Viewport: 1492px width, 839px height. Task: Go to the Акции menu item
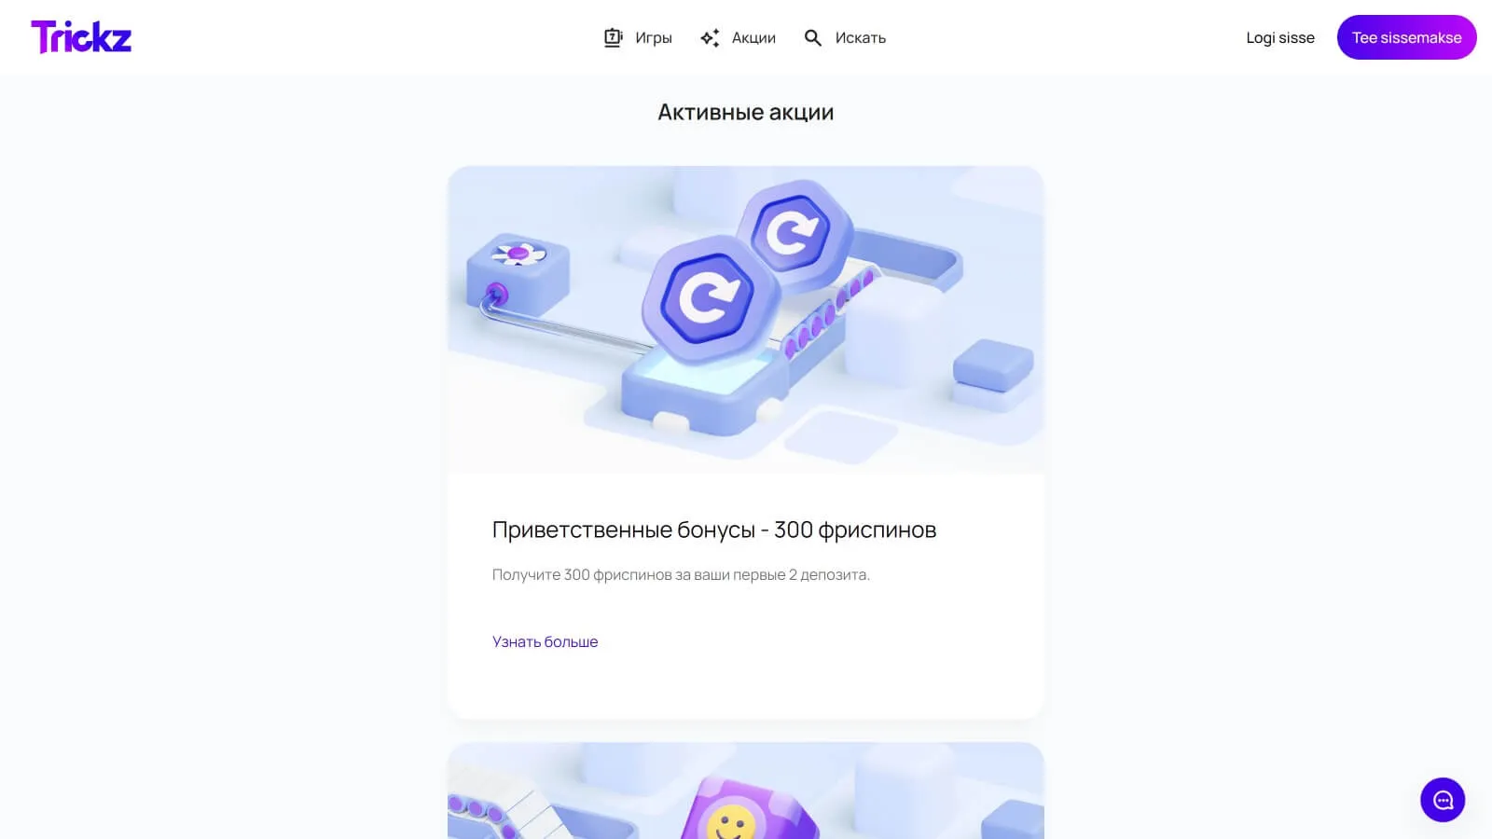[x=753, y=38]
